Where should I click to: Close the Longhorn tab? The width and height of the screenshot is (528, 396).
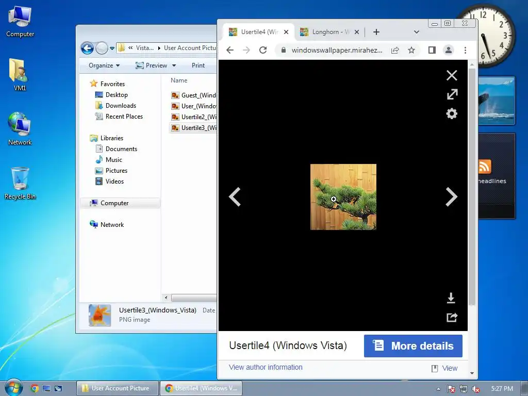tap(357, 32)
